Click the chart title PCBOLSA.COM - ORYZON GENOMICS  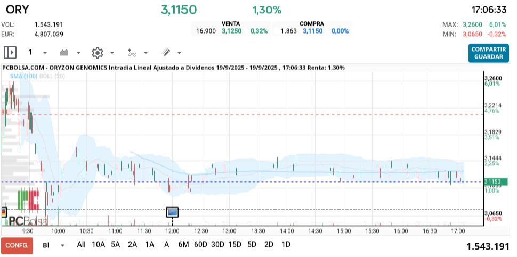[55, 68]
